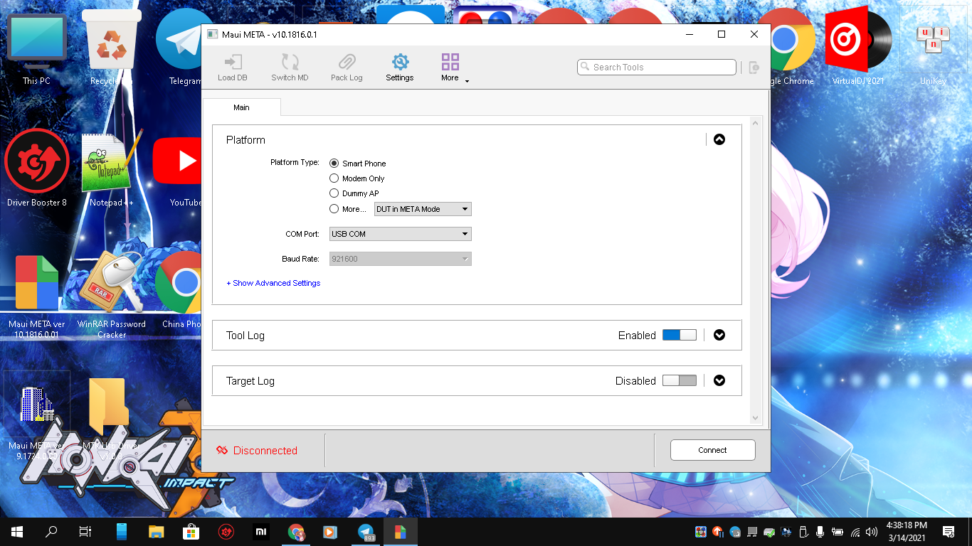Switch to Telegram in the taskbar
Image resolution: width=972 pixels, height=546 pixels.
click(366, 532)
